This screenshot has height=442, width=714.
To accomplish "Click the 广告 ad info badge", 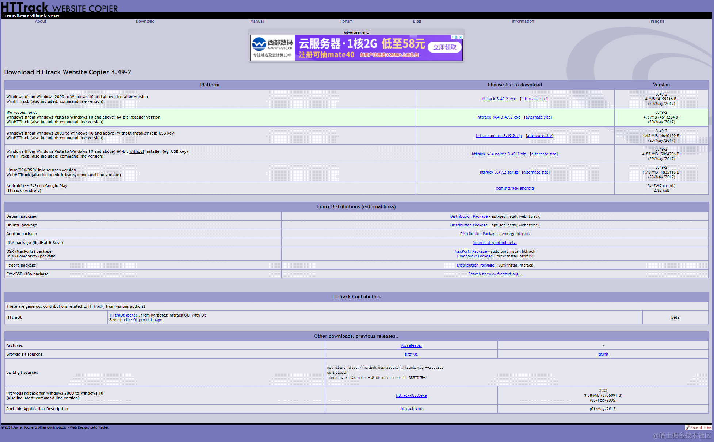I will point(455,37).
